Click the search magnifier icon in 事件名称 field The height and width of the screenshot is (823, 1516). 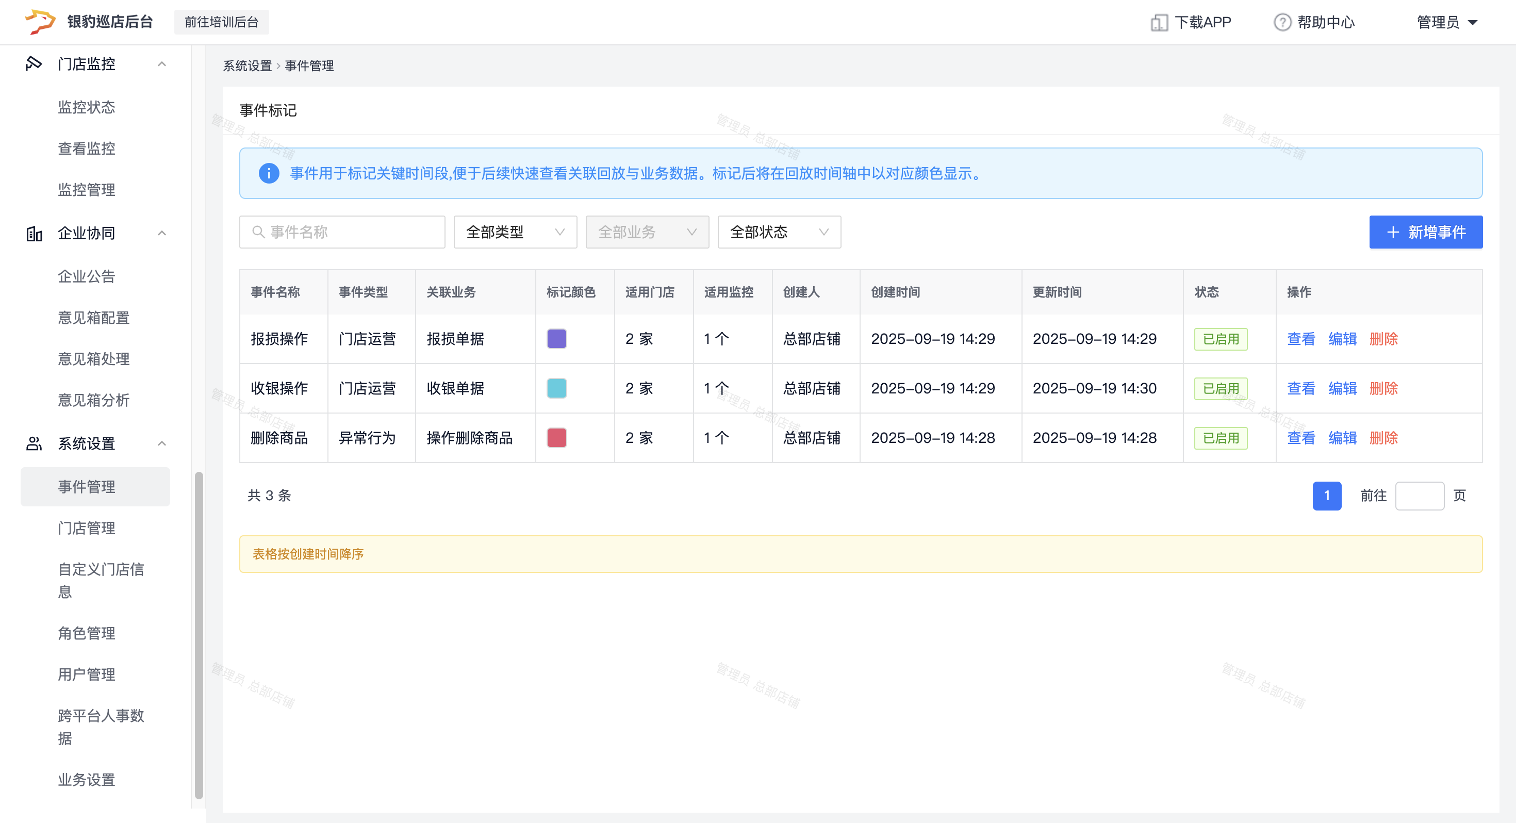[x=258, y=232]
